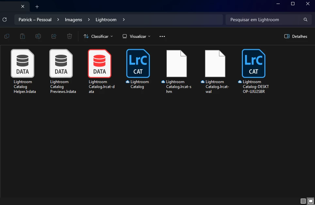Click the delete trash icon
The height and width of the screenshot is (205, 315).
pyautogui.click(x=70, y=36)
